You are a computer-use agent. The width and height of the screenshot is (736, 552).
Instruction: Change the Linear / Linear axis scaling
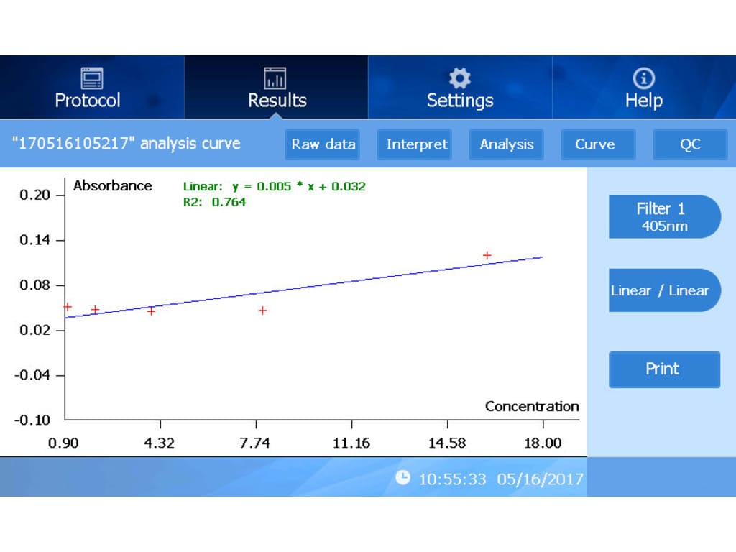click(661, 290)
